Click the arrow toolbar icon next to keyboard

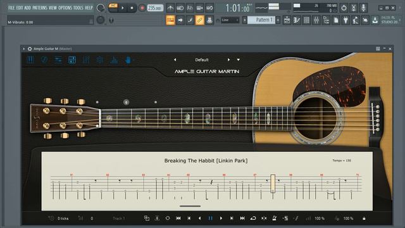pyautogui.click(x=180, y=20)
